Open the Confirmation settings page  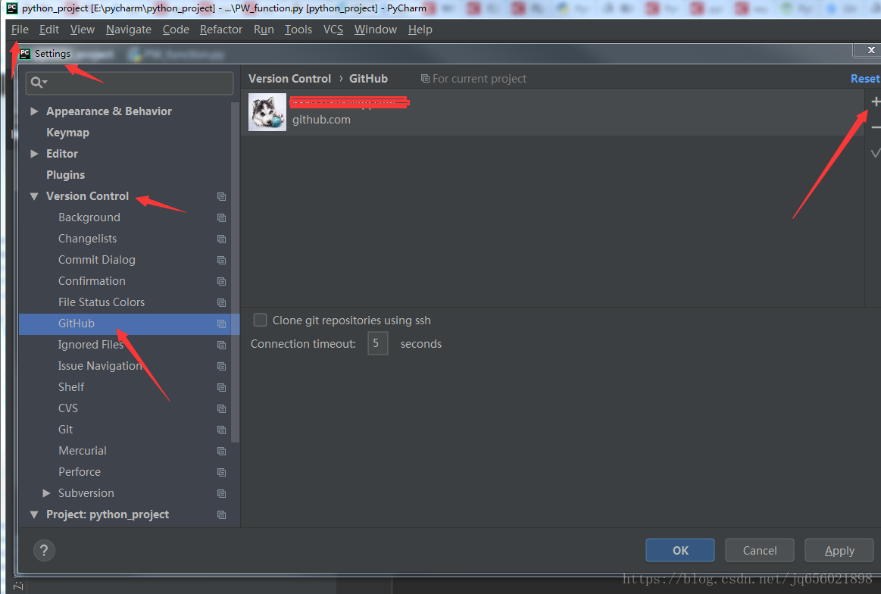92,281
